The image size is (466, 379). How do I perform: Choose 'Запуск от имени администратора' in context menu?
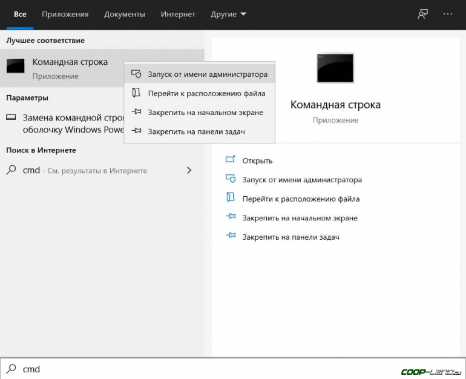click(207, 74)
